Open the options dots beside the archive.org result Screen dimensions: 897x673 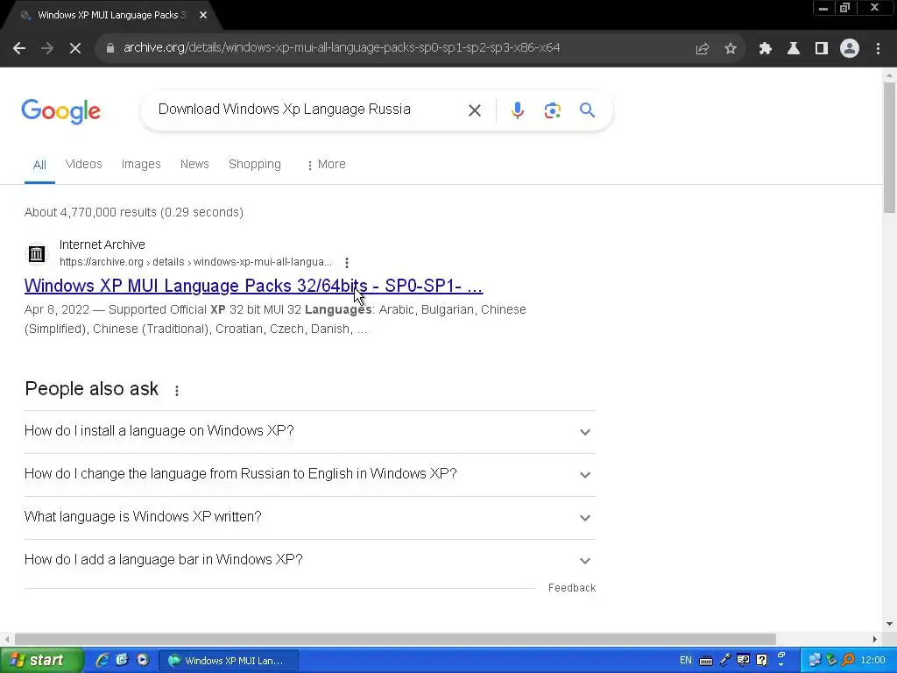347,263
